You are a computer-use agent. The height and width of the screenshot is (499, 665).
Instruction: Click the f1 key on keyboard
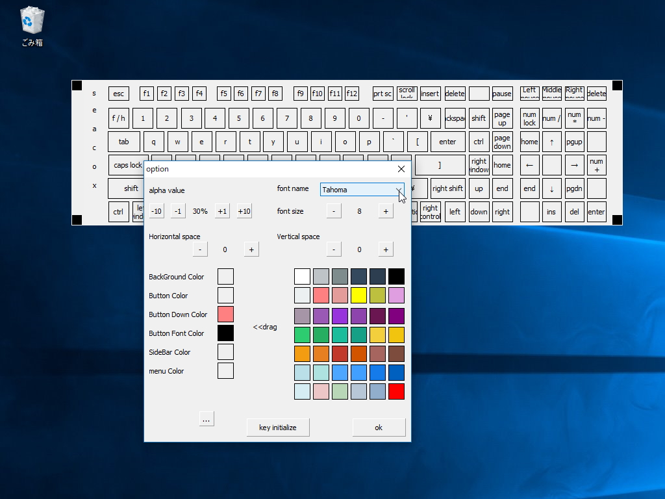click(x=147, y=94)
